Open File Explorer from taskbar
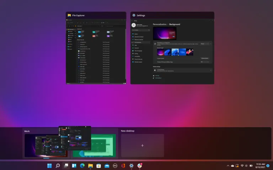Image resolution: width=273 pixels, height=170 pixels. tap(90, 166)
